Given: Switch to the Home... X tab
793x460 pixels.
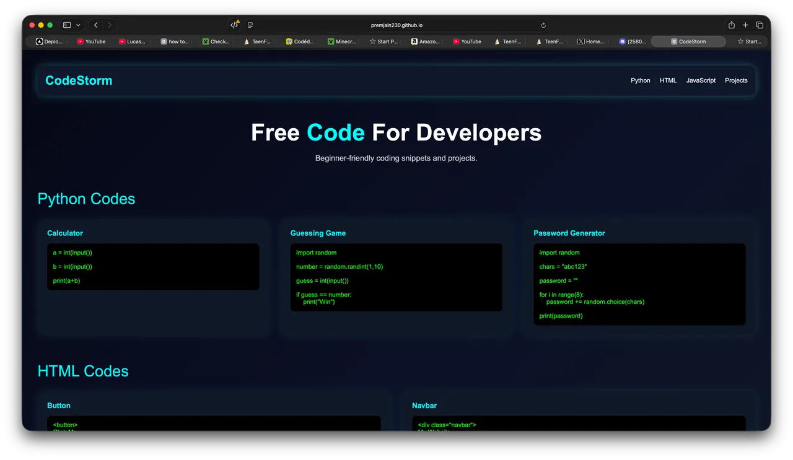Looking at the screenshot, I should [590, 41].
